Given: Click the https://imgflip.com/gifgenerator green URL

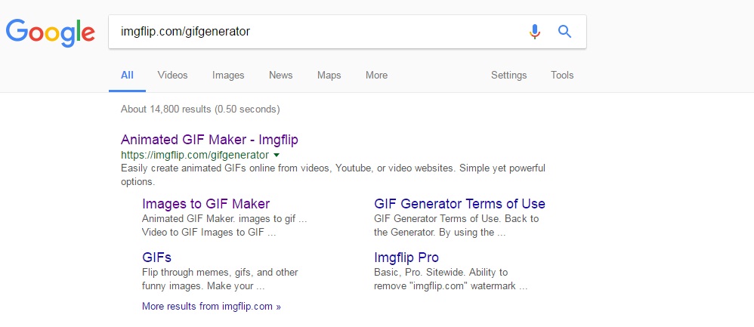Looking at the screenshot, I should tap(195, 156).
